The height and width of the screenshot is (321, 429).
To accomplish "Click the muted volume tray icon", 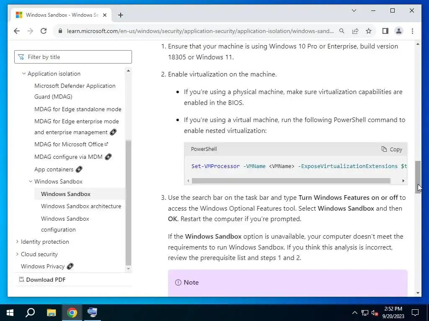I will click(375, 313).
